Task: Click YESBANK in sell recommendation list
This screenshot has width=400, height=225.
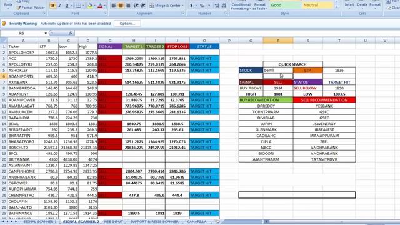Action: [324, 106]
